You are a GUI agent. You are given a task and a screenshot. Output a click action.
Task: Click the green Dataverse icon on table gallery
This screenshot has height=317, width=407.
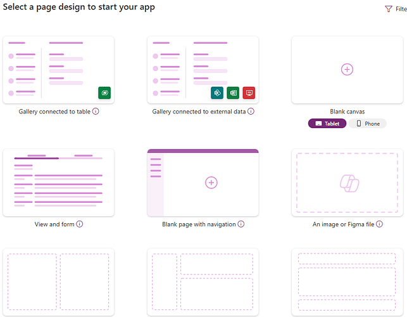click(x=104, y=93)
